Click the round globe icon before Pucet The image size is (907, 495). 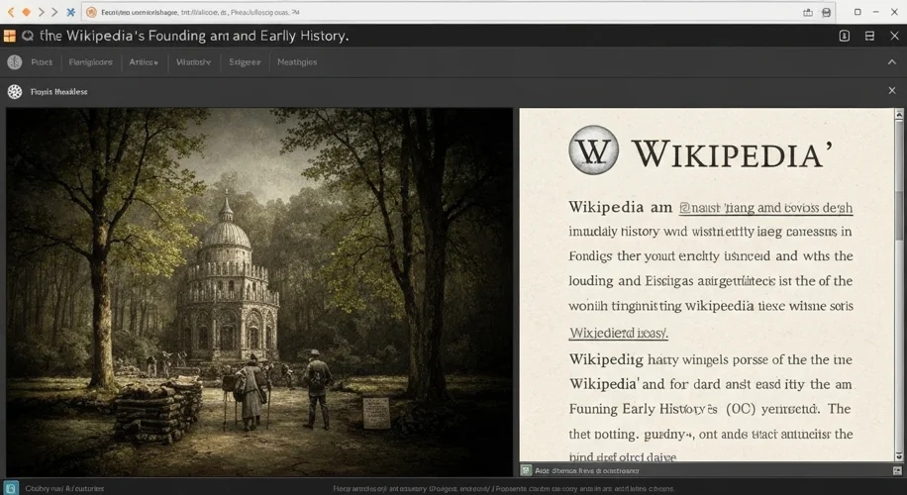(x=15, y=61)
